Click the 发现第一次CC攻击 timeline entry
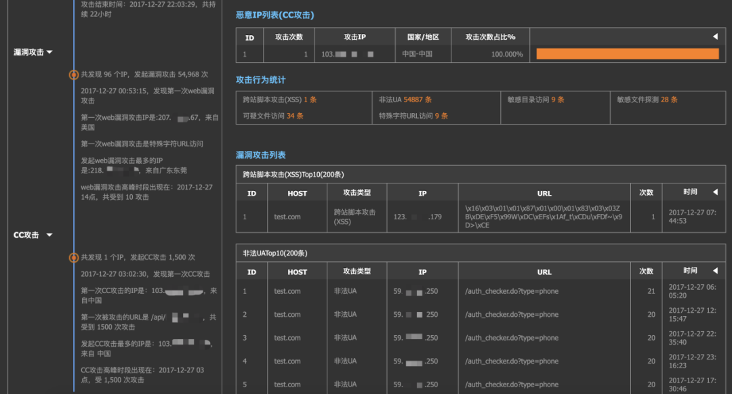Image resolution: width=732 pixels, height=394 pixels. (145, 274)
